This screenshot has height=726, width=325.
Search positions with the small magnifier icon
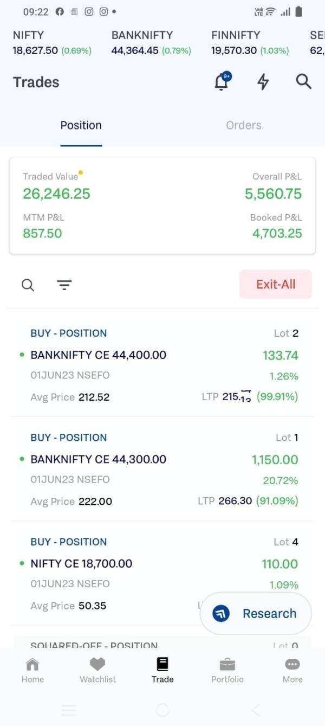click(28, 285)
